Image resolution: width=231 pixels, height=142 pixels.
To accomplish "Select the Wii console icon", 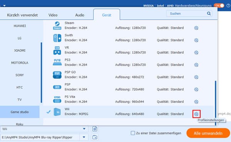I will (57, 112).
